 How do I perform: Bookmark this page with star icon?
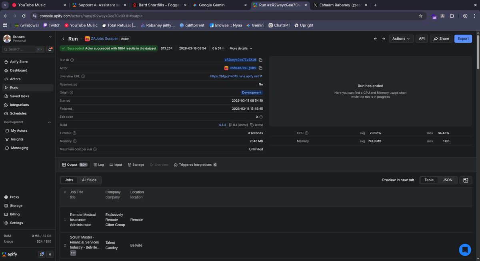[x=420, y=16]
